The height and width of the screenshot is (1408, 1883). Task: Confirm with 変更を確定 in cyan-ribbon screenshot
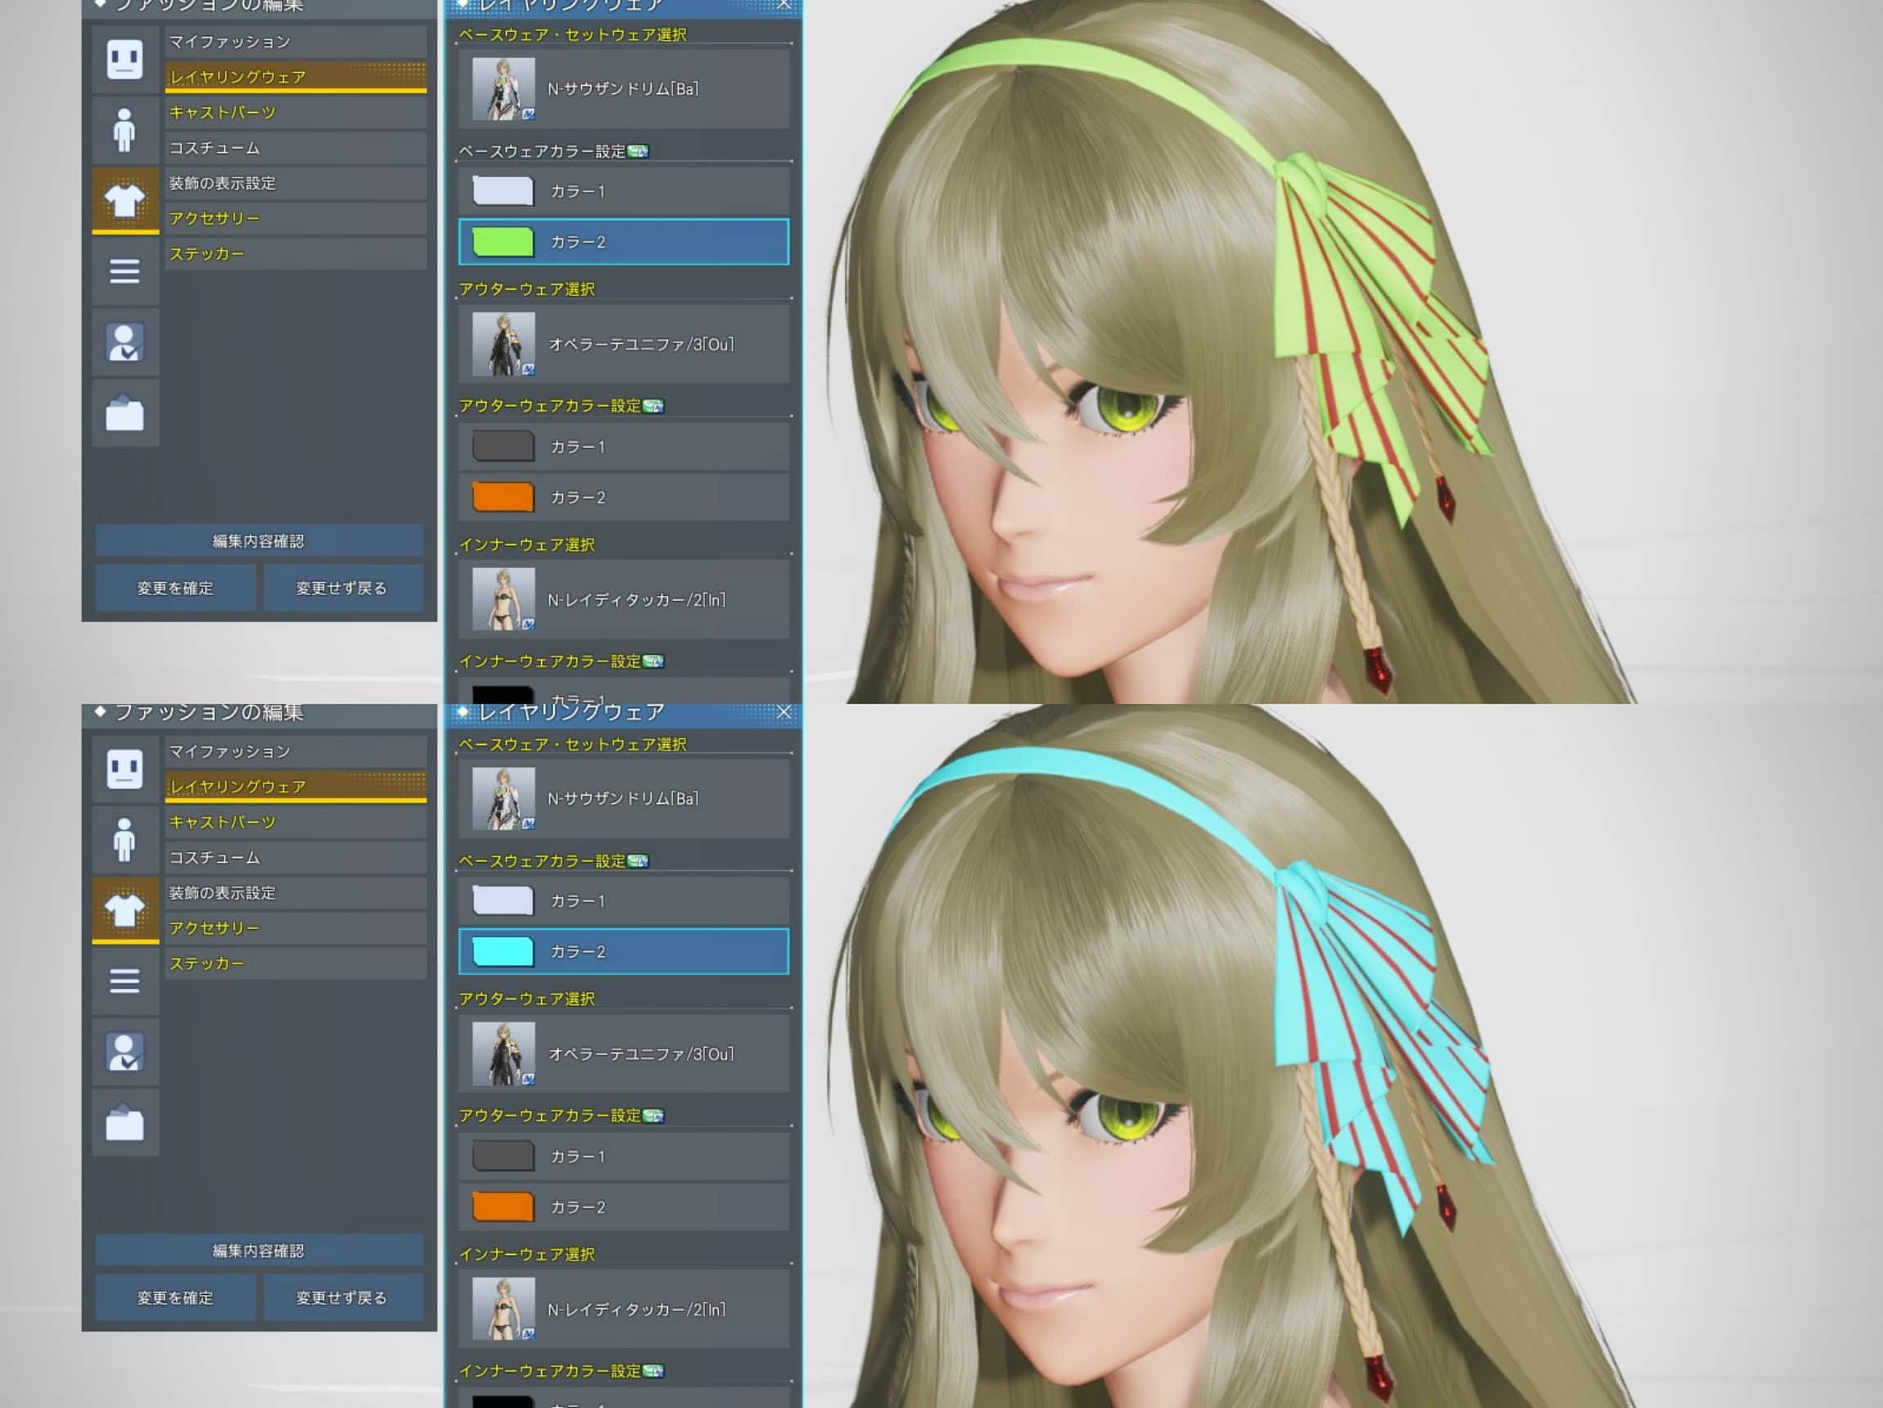(175, 1297)
